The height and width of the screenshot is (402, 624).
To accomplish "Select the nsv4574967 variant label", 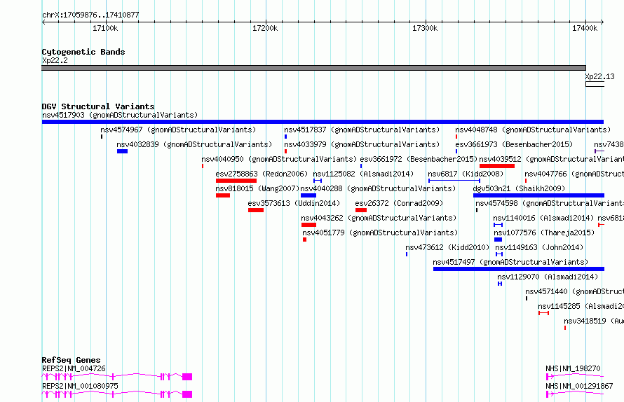I will [x=178, y=130].
